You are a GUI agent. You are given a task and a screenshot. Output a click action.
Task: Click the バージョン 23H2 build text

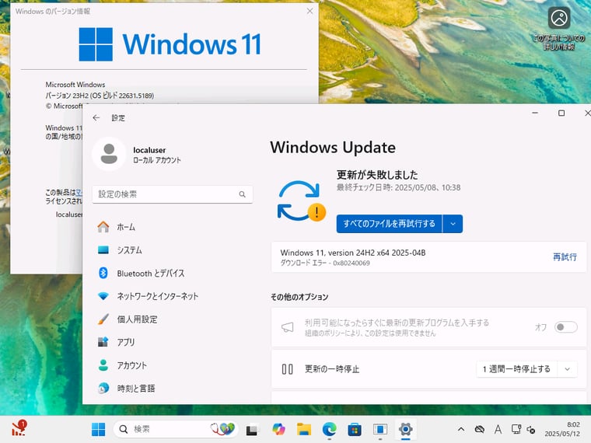pyautogui.click(x=100, y=96)
